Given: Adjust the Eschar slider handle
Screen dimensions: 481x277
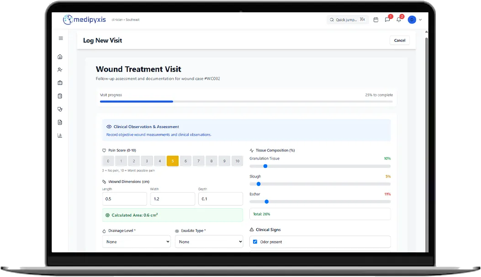Looking at the screenshot, I should [x=267, y=202].
